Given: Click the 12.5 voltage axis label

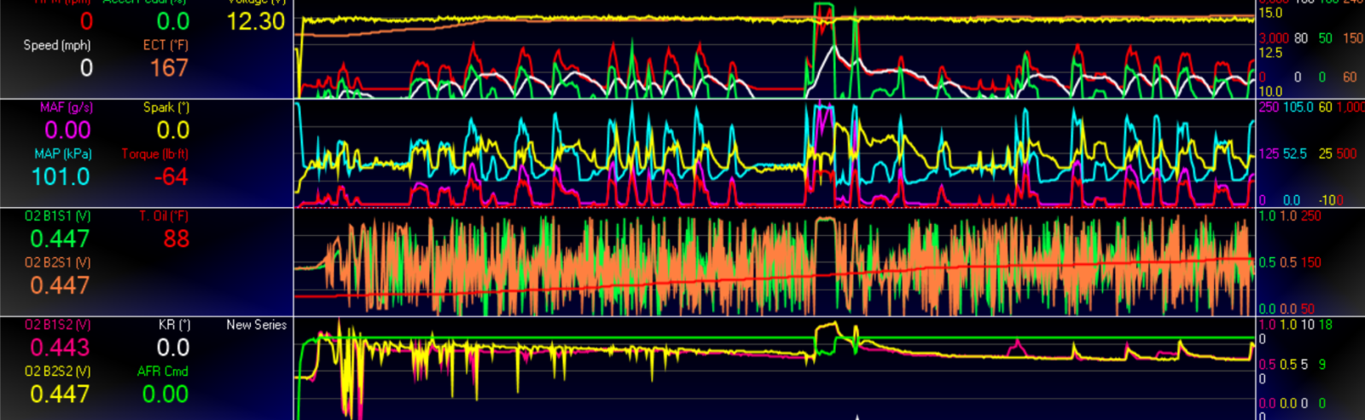Looking at the screenshot, I should 1270,53.
